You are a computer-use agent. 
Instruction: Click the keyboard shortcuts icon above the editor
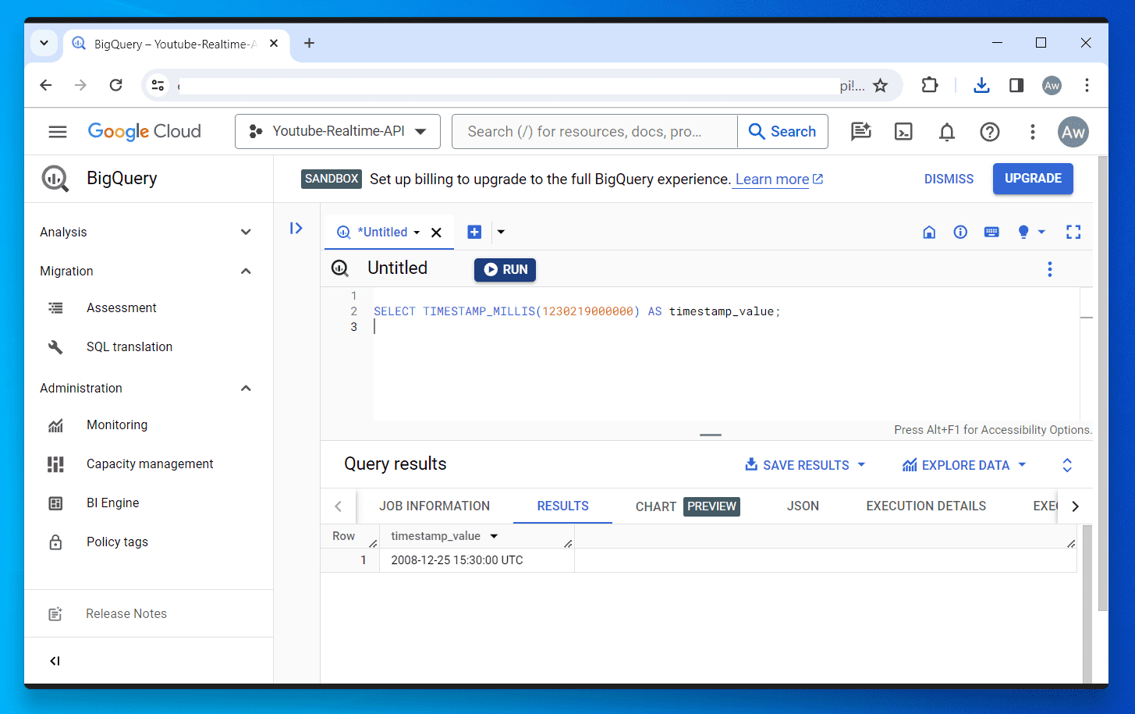point(991,232)
